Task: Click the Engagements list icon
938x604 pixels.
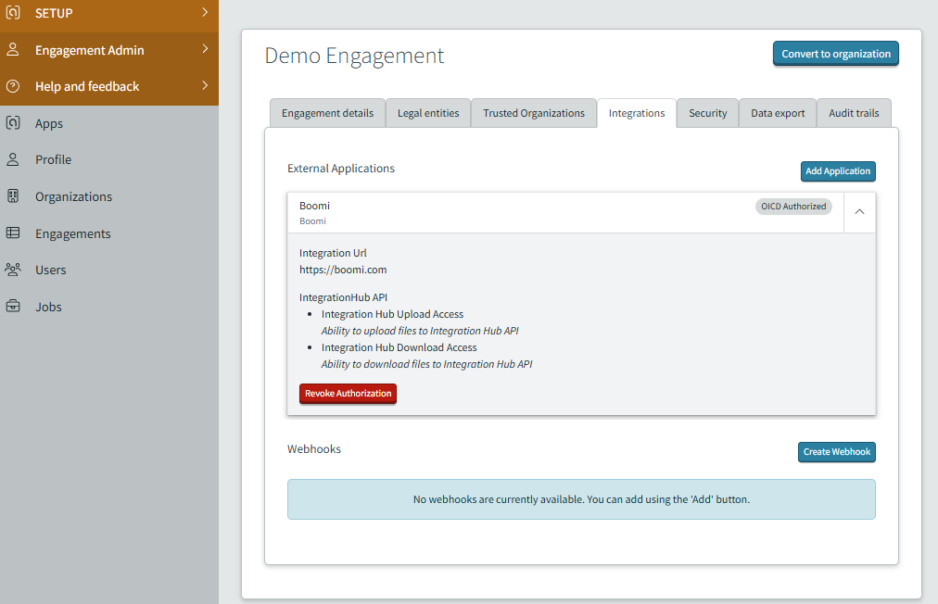Action: (x=13, y=233)
